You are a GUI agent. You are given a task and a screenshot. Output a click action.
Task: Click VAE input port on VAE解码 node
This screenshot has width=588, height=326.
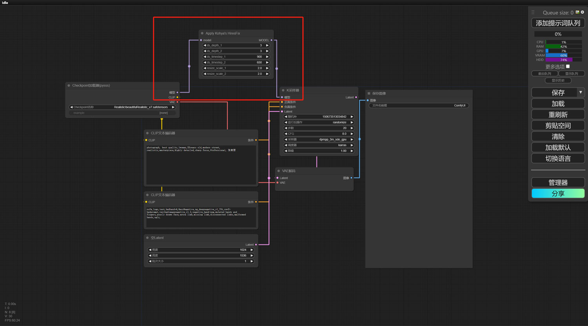coord(278,183)
